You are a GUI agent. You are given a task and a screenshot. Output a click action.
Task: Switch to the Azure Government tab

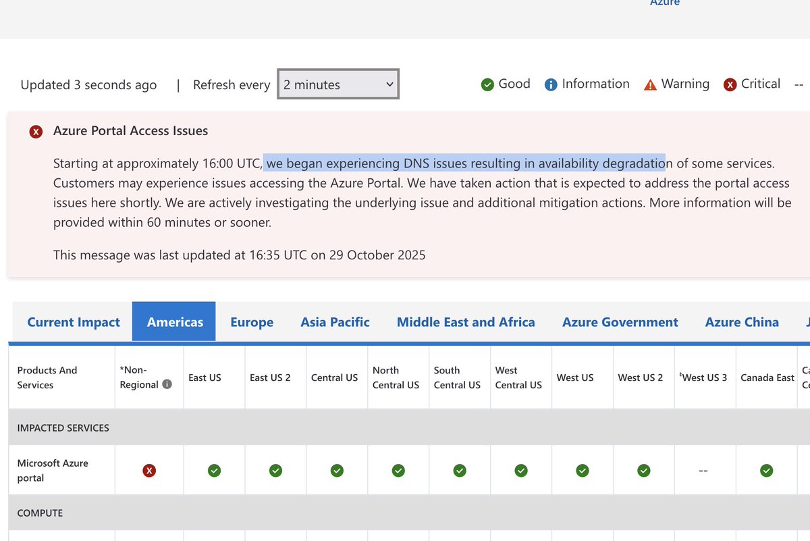pos(620,322)
